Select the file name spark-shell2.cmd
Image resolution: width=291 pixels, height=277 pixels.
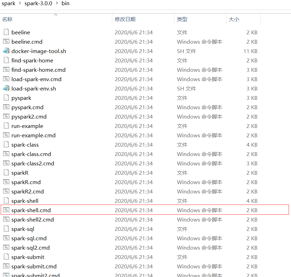(32, 220)
